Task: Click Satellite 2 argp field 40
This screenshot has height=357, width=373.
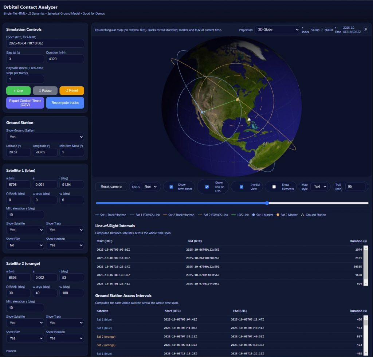Action: point(45,293)
